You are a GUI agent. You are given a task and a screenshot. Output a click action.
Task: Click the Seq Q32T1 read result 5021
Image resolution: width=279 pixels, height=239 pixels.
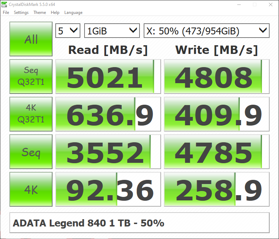[108, 77]
